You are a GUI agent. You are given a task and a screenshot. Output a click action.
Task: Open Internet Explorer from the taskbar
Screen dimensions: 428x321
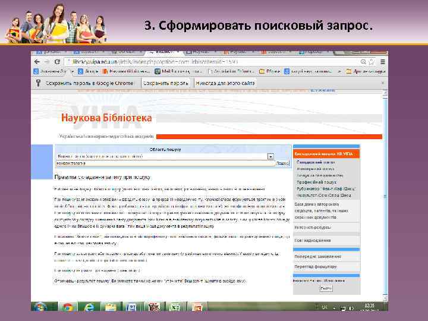(89, 307)
